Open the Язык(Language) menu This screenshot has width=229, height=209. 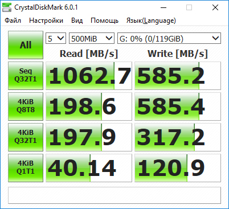[x=151, y=21]
